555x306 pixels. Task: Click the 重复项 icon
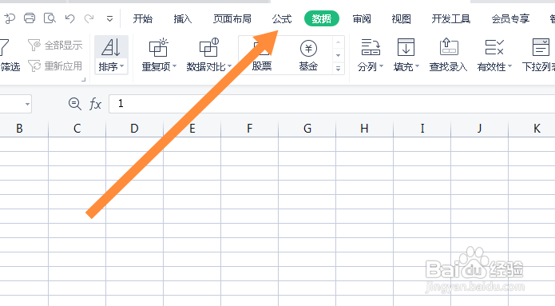158,47
